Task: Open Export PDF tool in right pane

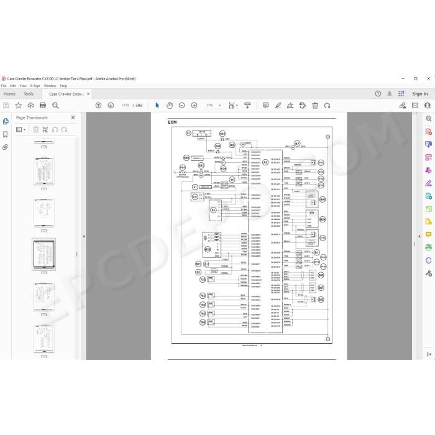Action: click(x=429, y=132)
